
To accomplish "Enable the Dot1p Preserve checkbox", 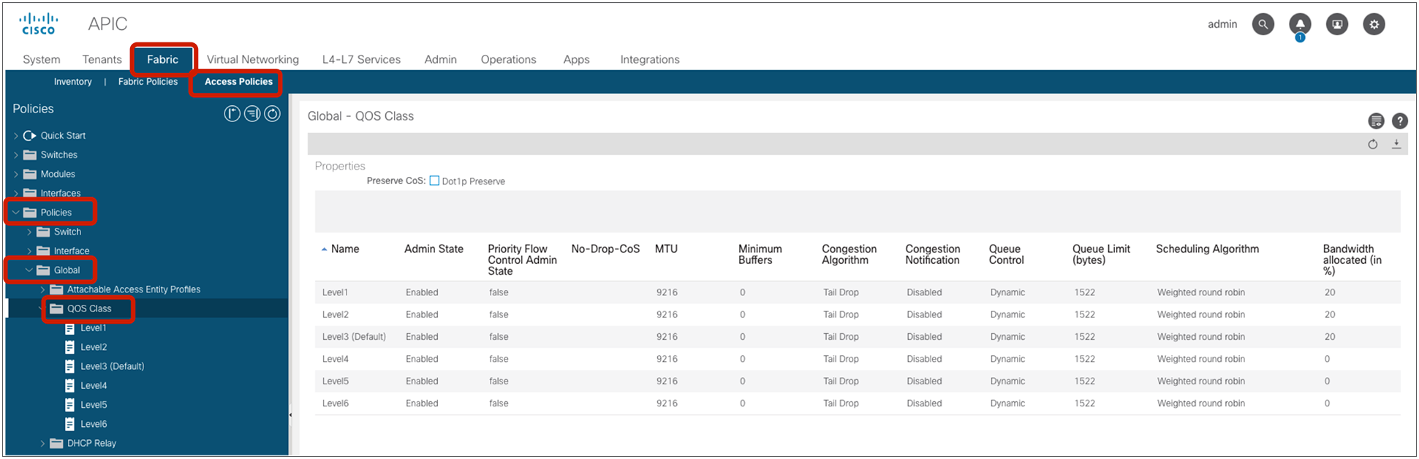I will pos(434,181).
